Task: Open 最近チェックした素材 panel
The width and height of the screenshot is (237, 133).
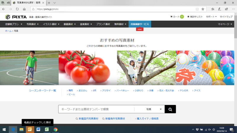Action: [38, 122]
